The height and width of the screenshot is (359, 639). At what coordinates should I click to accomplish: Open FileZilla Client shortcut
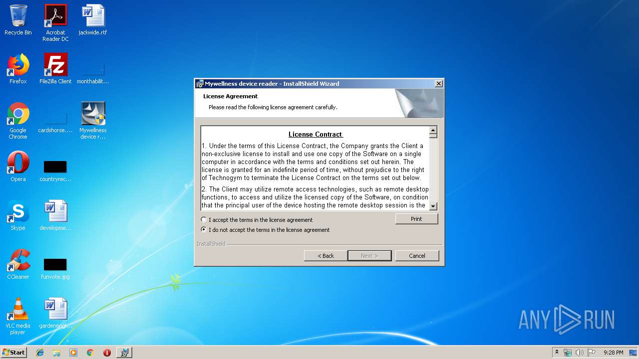55,69
